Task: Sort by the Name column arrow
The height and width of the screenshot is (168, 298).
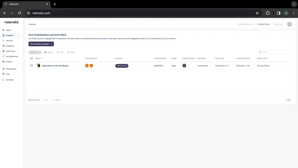Action: click(42, 59)
